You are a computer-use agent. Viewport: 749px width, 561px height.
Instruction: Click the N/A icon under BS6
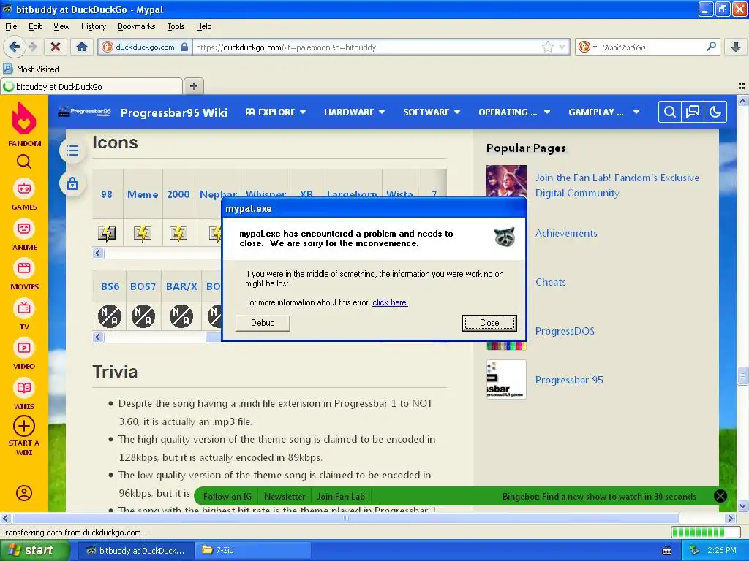pos(110,316)
